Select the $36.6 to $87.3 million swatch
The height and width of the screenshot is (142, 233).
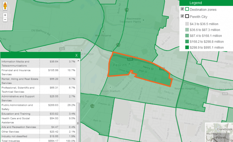187,30
